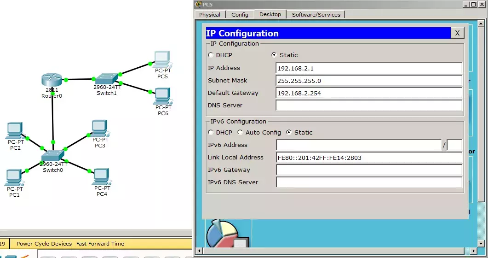The height and width of the screenshot is (258, 488).
Task: Click the PC2 computer icon
Action: 15,130
